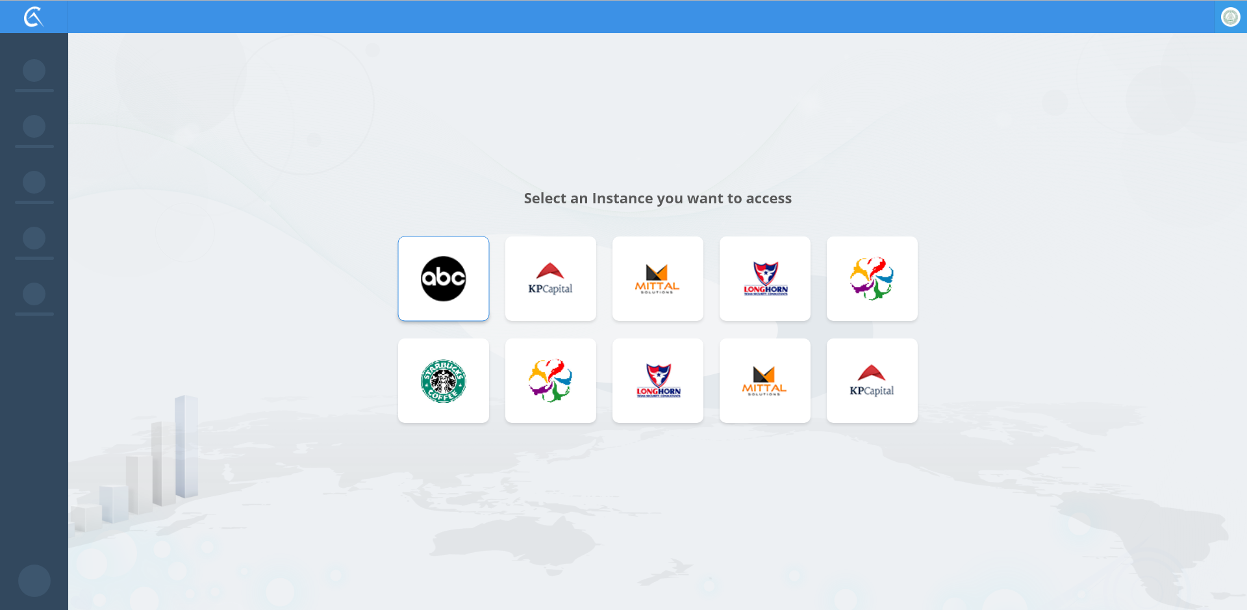The image size is (1247, 610).
Task: Pick the KPCapital tile under pinwheel logo
Action: coord(872,381)
